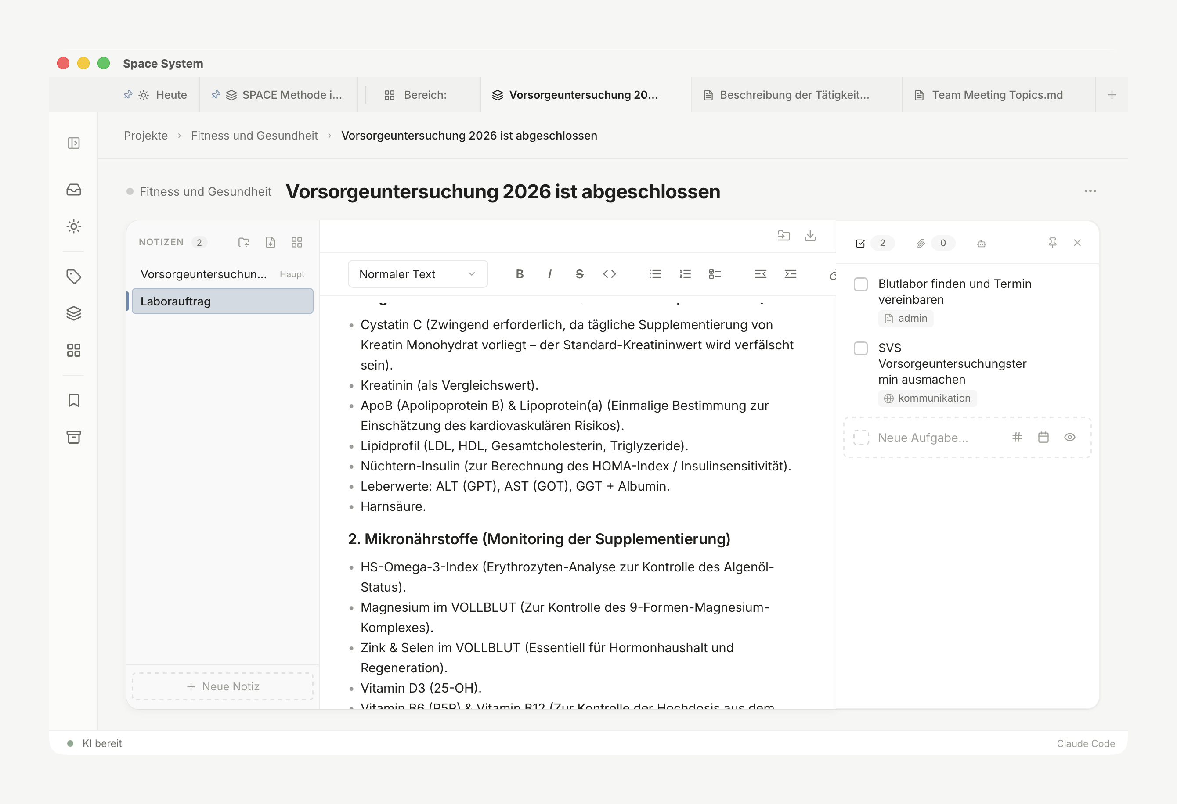Open the Today sun icon in sidebar
Image resolution: width=1177 pixels, height=804 pixels.
coord(74,226)
